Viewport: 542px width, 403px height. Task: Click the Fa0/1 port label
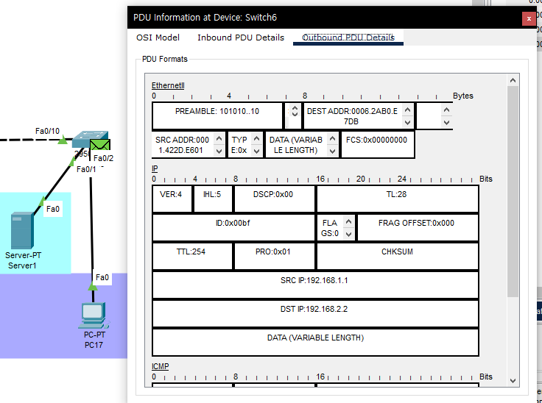pos(86,169)
